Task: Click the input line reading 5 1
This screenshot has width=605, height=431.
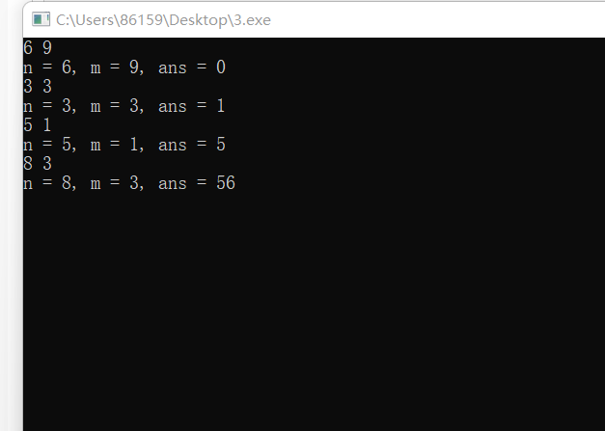Action: (x=38, y=125)
